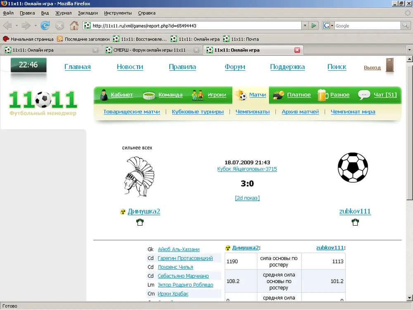Open Чемпионат мира submenu link
413x310 pixels.
[x=353, y=112]
